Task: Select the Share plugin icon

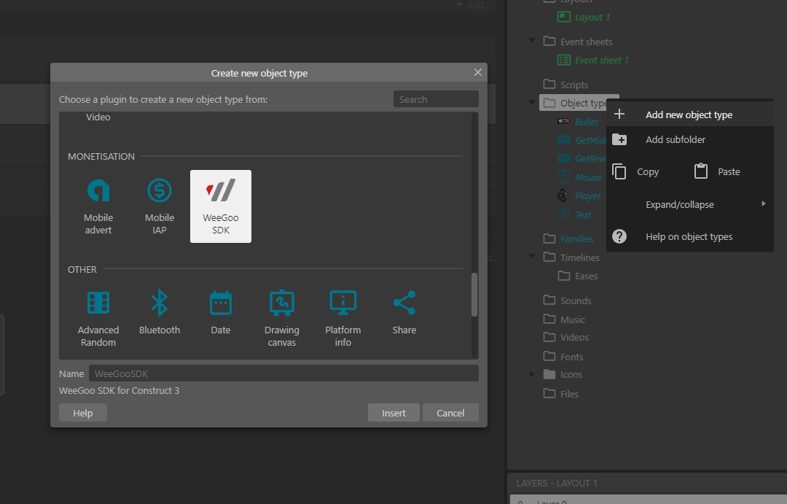Action: click(404, 303)
